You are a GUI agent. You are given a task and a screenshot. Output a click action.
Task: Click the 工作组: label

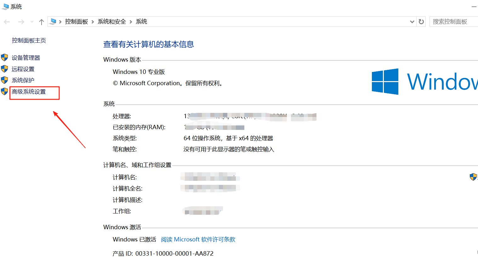122,211
